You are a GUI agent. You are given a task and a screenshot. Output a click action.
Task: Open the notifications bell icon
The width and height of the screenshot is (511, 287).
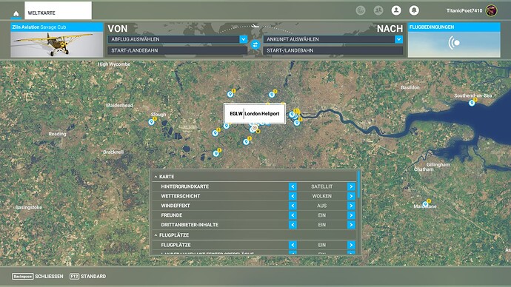click(414, 10)
